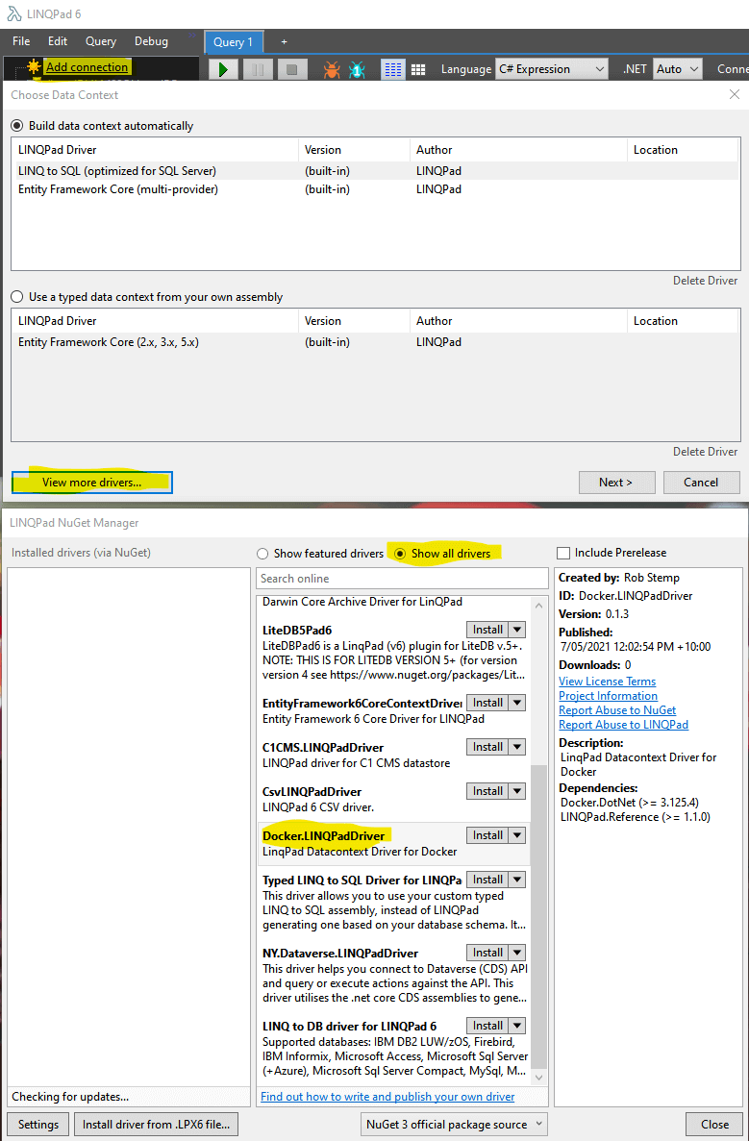749x1141 pixels.
Task: Open link about writing your own driver
Action: (x=387, y=1097)
